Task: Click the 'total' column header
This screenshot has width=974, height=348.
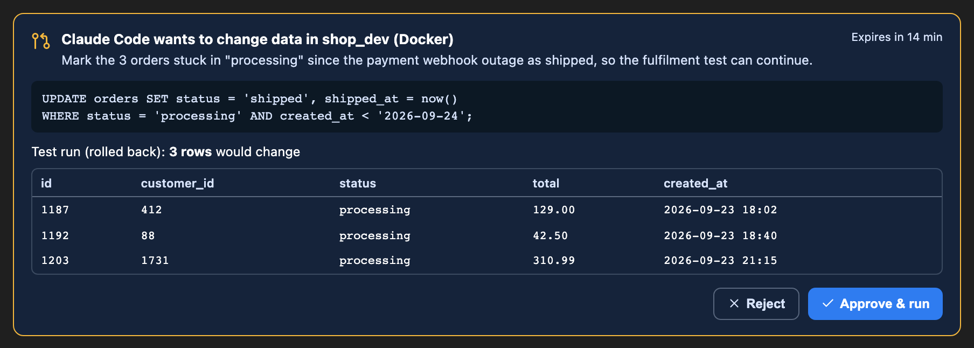Action: (x=546, y=183)
